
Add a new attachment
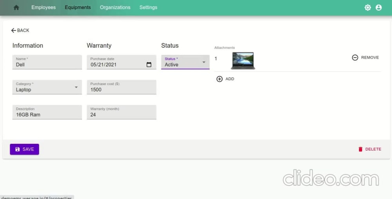(x=225, y=79)
